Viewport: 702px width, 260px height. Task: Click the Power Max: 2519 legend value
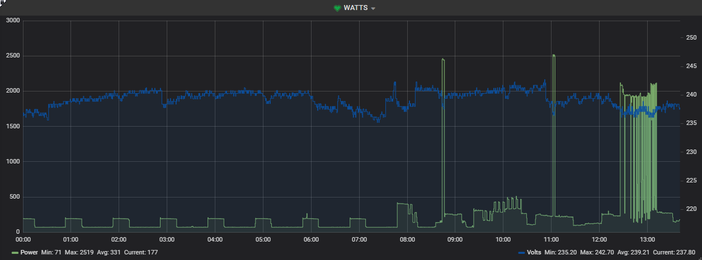tap(79, 253)
